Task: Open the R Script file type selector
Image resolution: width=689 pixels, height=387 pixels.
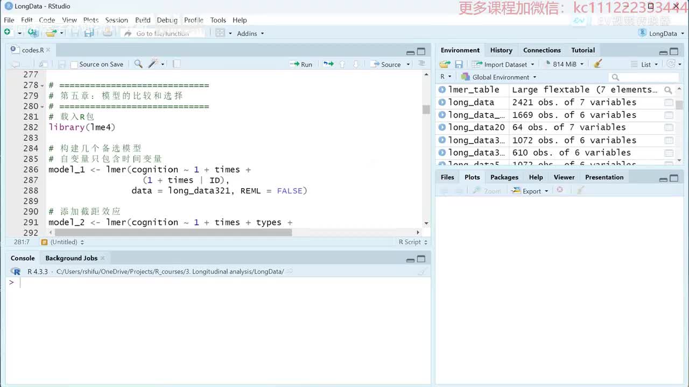Action: click(413, 242)
